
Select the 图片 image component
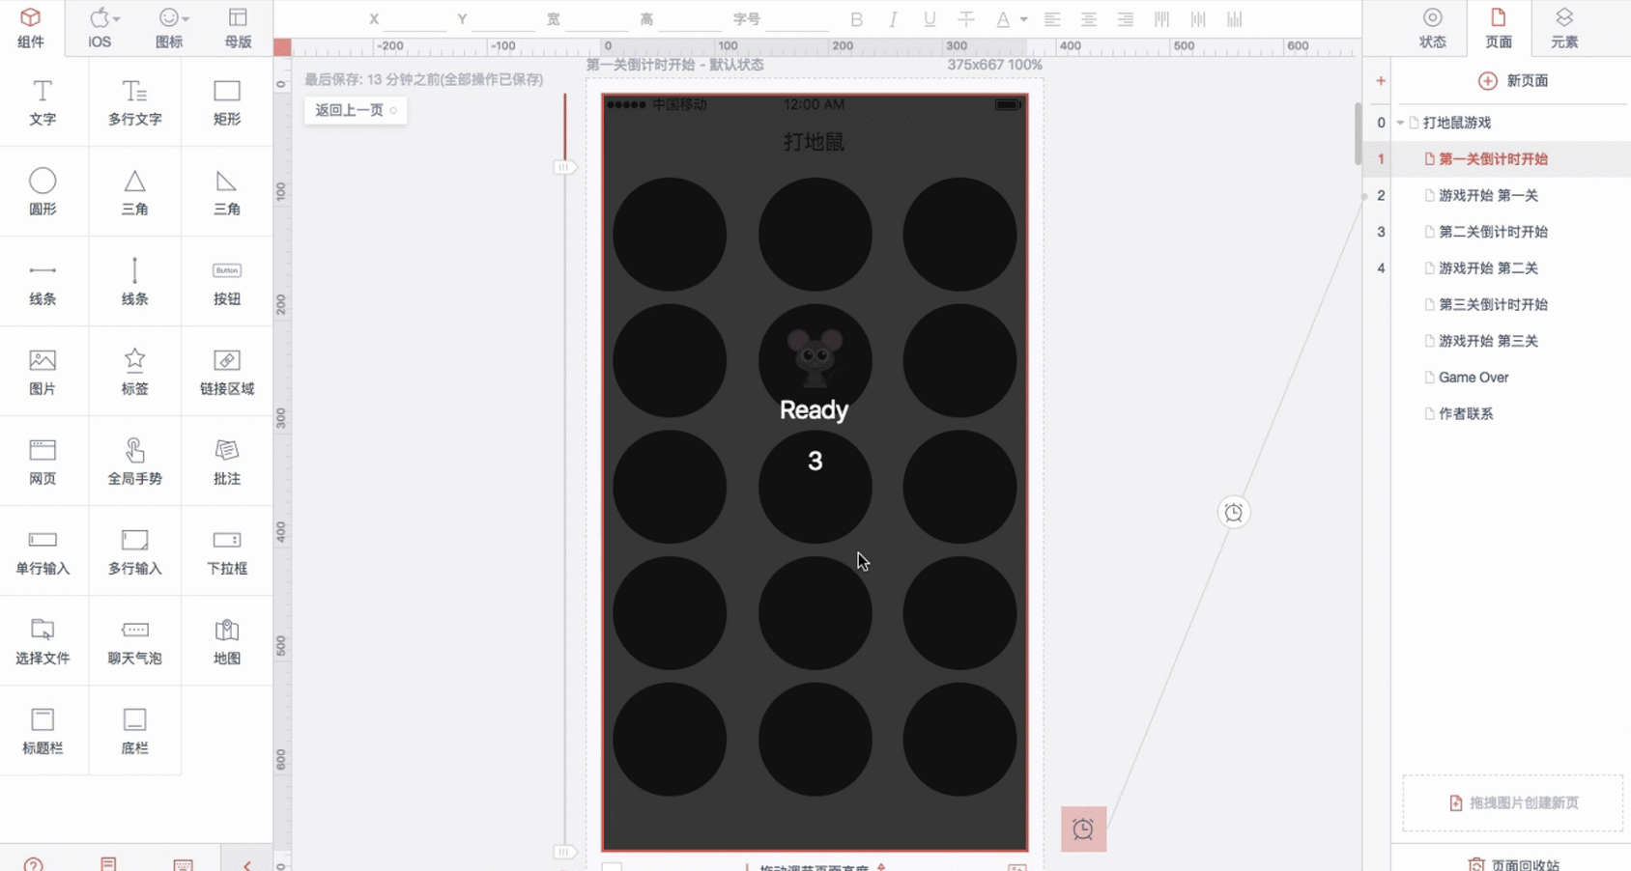pos(43,372)
